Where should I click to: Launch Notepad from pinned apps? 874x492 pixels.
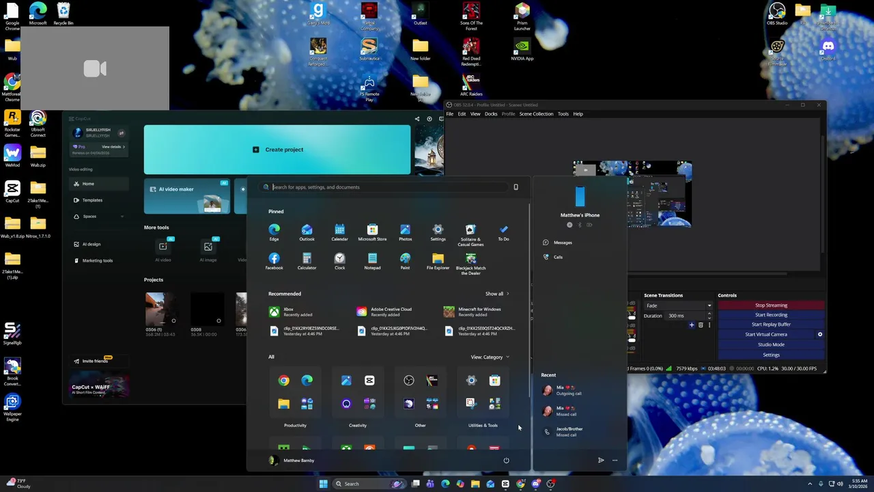tap(372, 261)
